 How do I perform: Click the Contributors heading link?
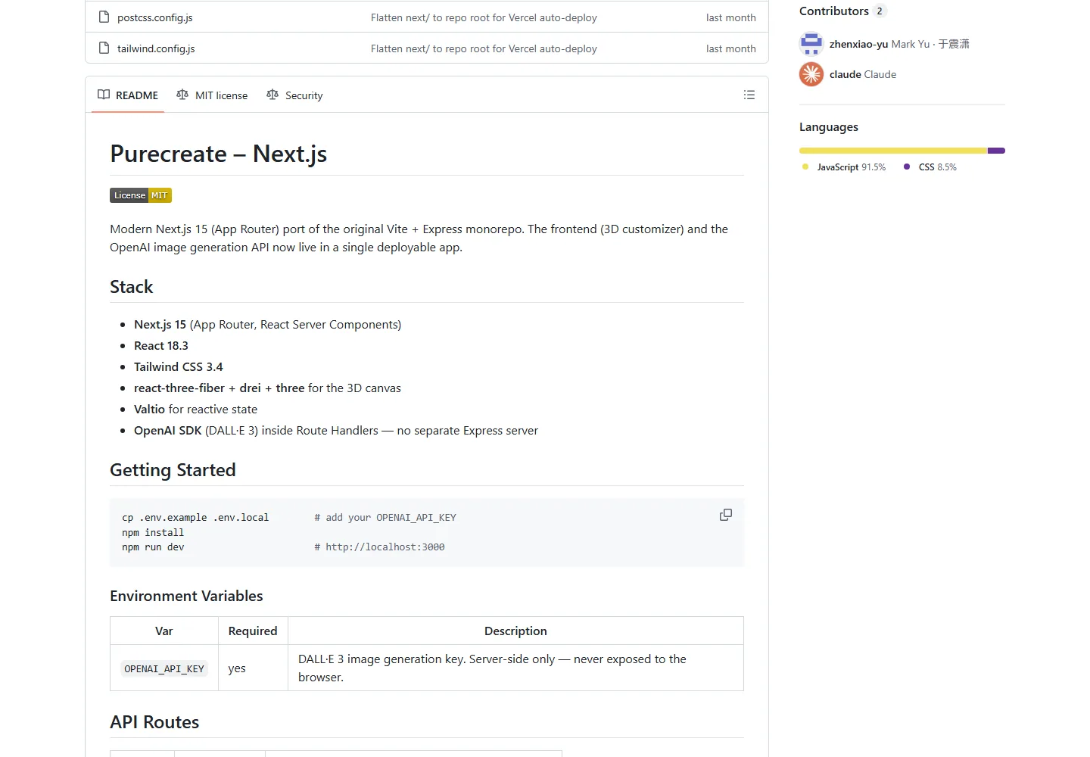pos(834,11)
